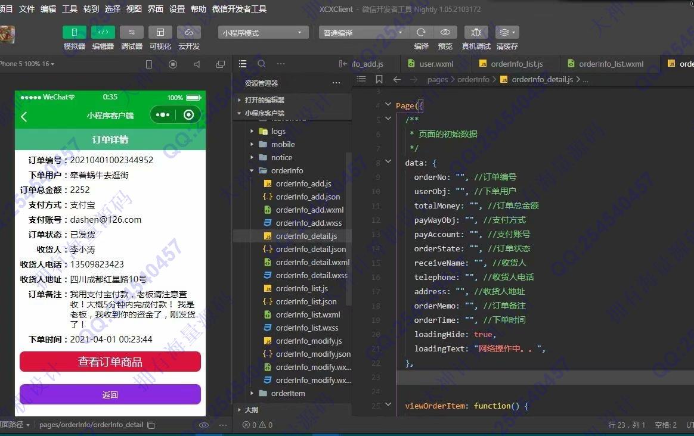Tap the 查看订单商品 red button
This screenshot has width=694, height=436.
click(x=110, y=362)
